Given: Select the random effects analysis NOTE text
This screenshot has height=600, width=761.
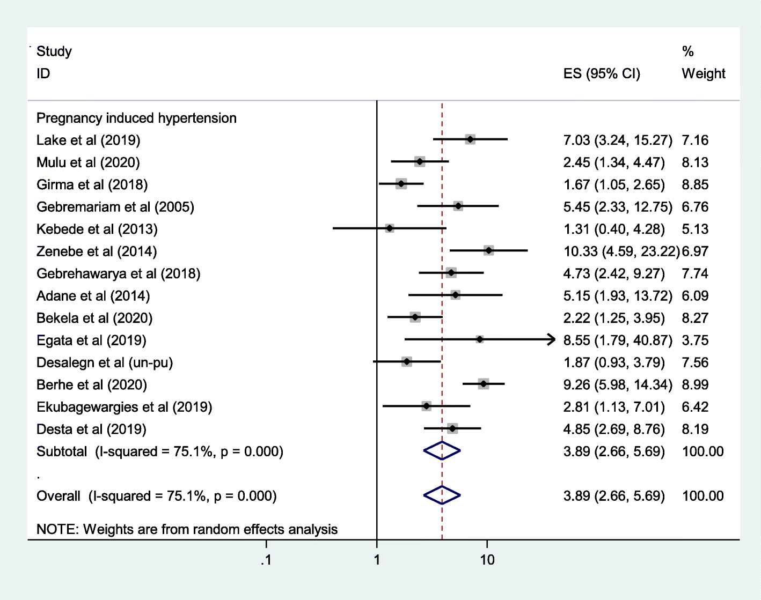Looking at the screenshot, I should click(x=187, y=530).
